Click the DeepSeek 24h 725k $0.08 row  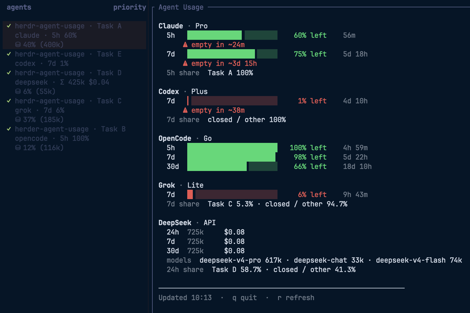[206, 232]
